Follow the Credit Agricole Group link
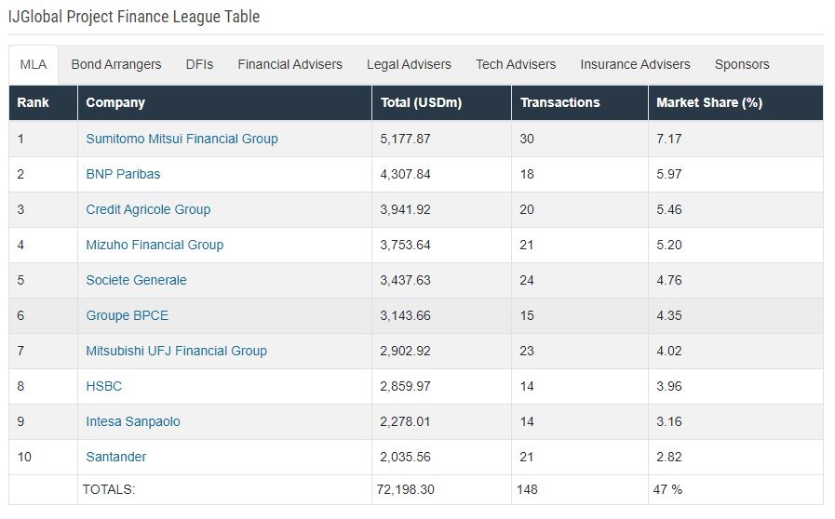 click(148, 209)
